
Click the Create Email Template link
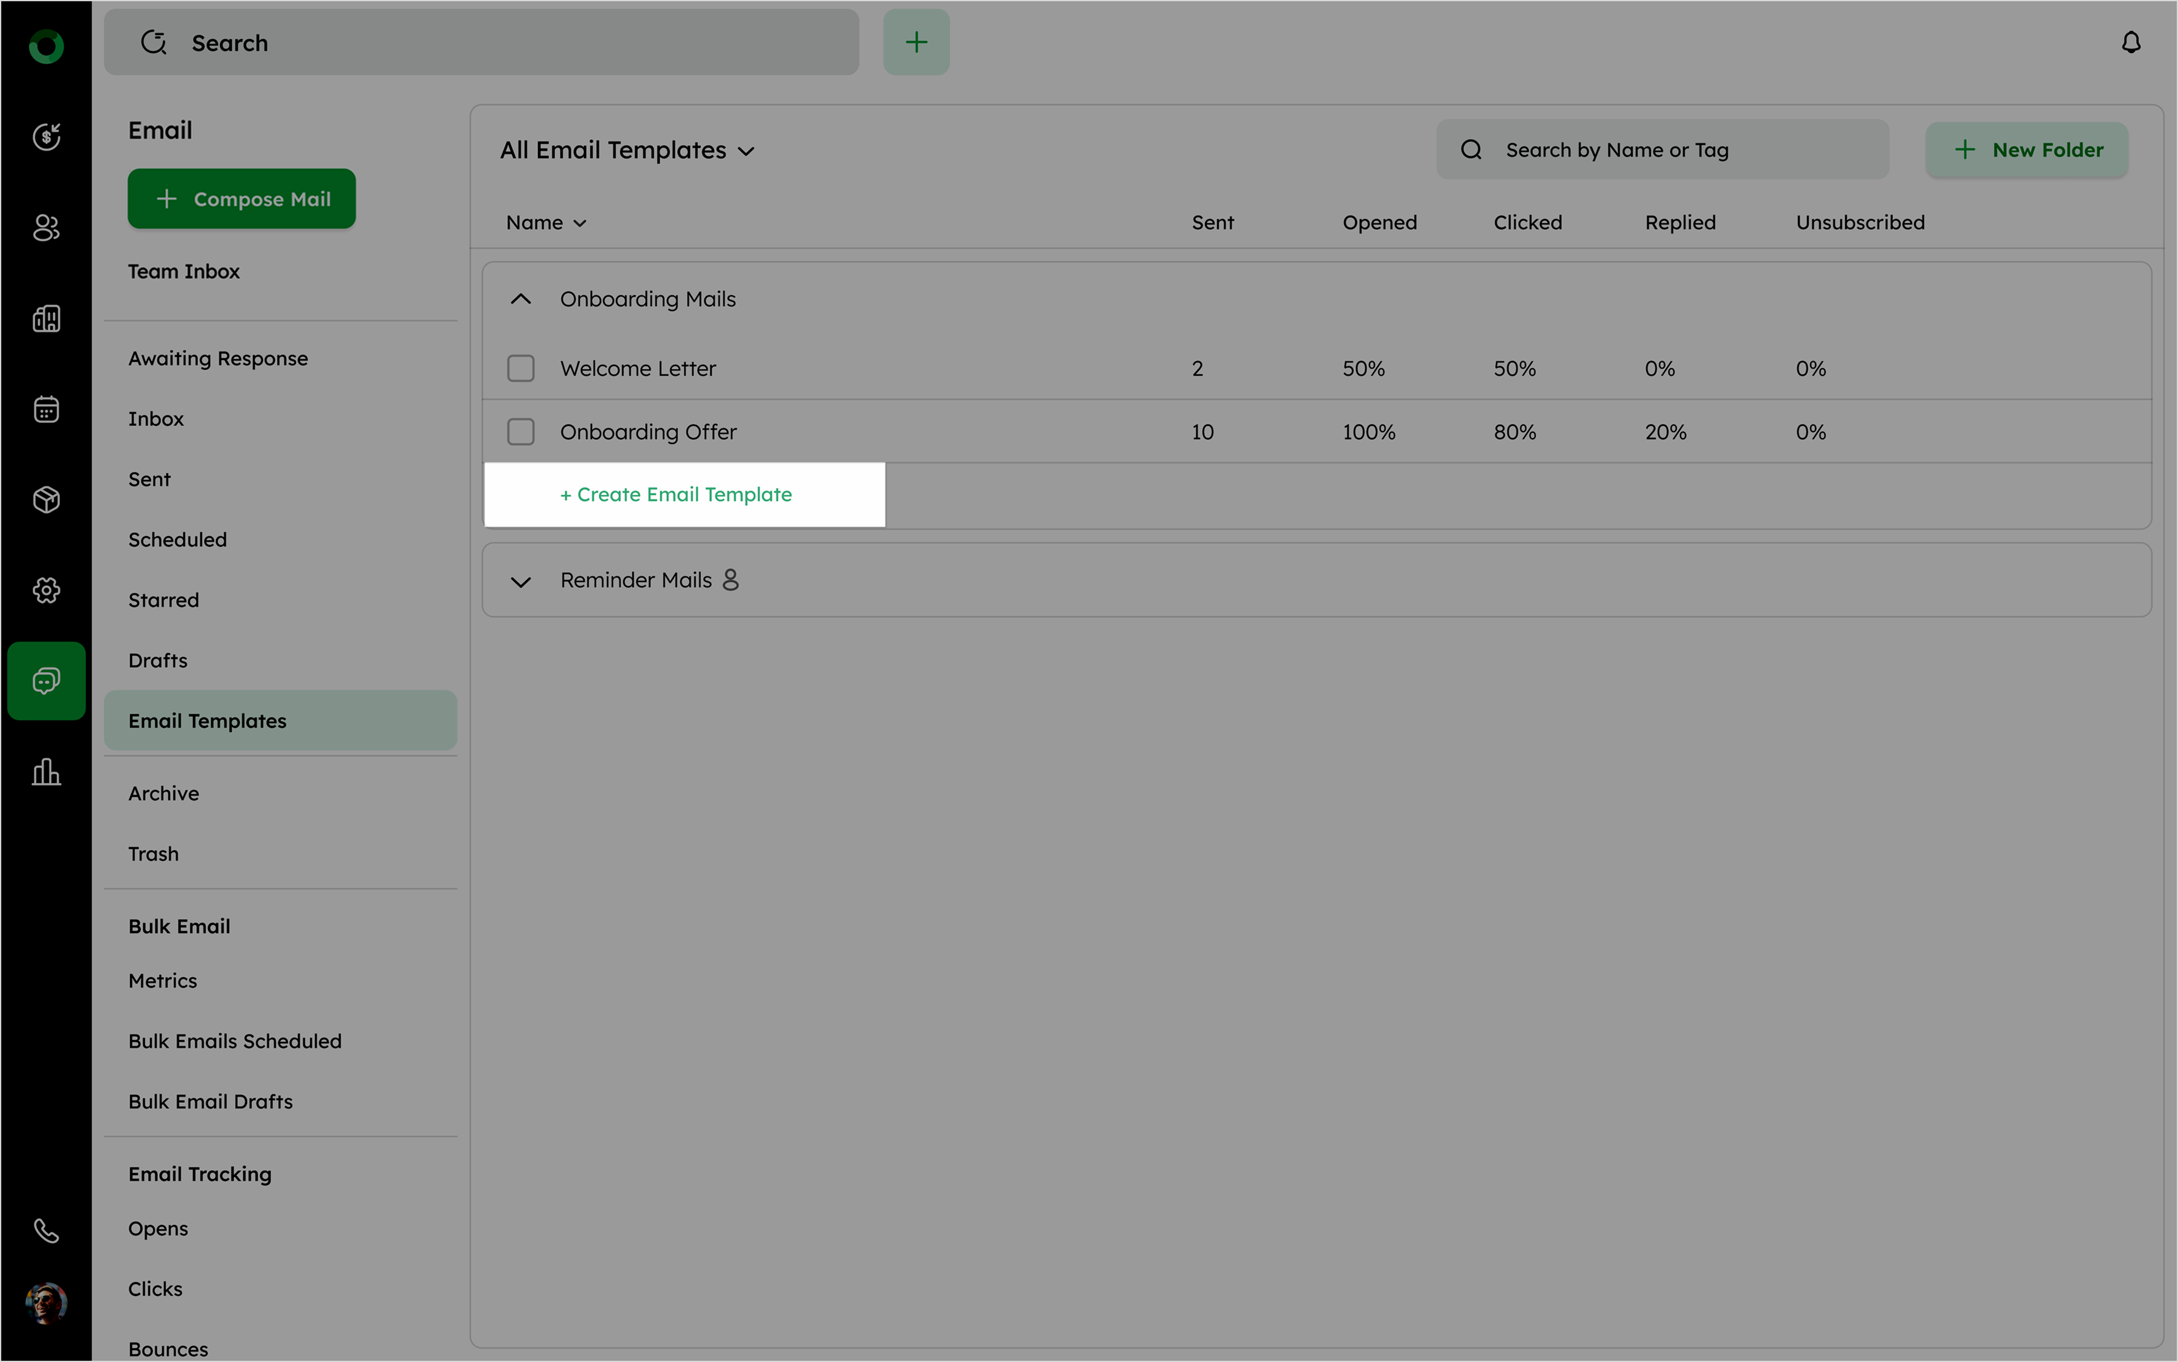[675, 494]
